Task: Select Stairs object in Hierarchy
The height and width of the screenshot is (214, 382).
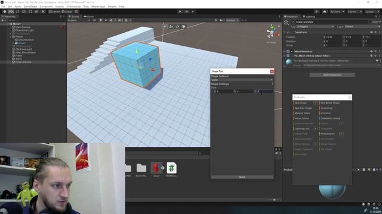Action: 19,59
